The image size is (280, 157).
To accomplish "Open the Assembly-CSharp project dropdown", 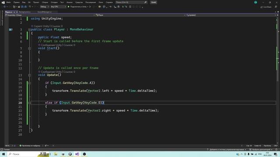I will pyautogui.click(x=50, y=15).
